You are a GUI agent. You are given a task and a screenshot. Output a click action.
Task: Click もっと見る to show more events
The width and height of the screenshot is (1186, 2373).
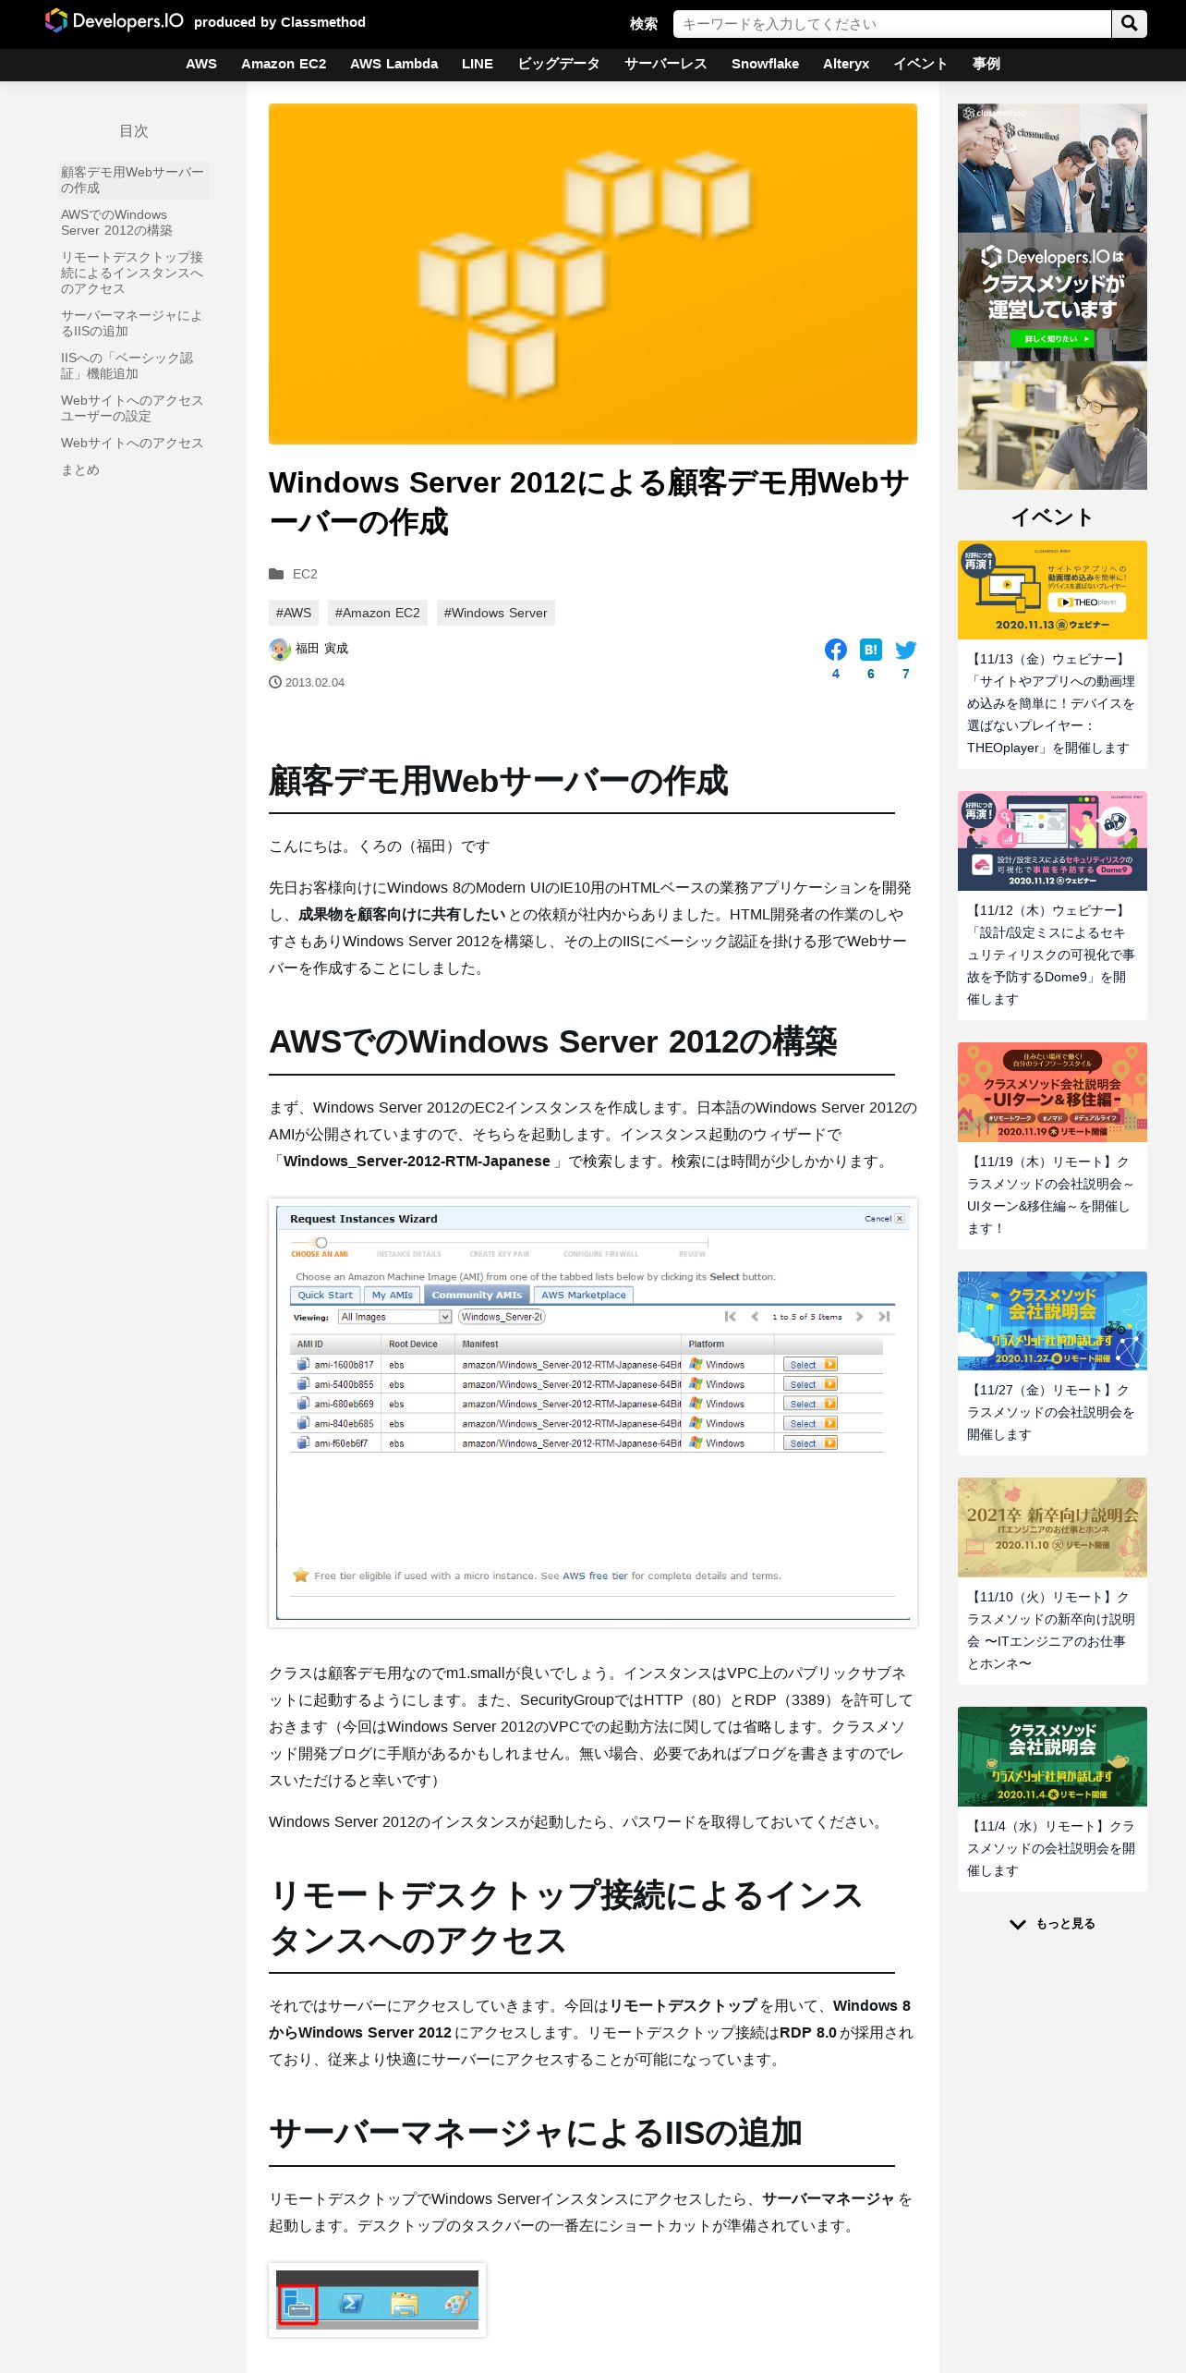[x=1052, y=1924]
